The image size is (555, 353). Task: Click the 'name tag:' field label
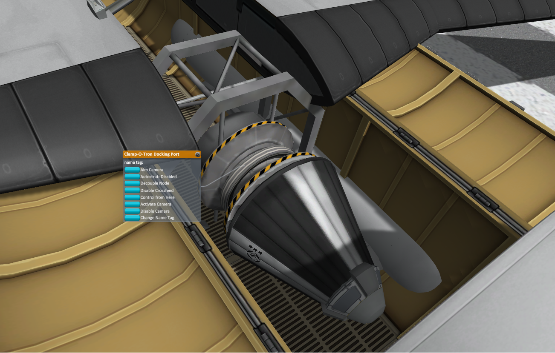pos(134,162)
